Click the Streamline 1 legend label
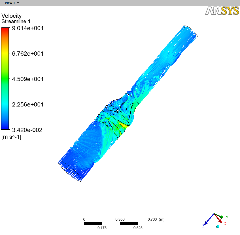 pos(16,21)
